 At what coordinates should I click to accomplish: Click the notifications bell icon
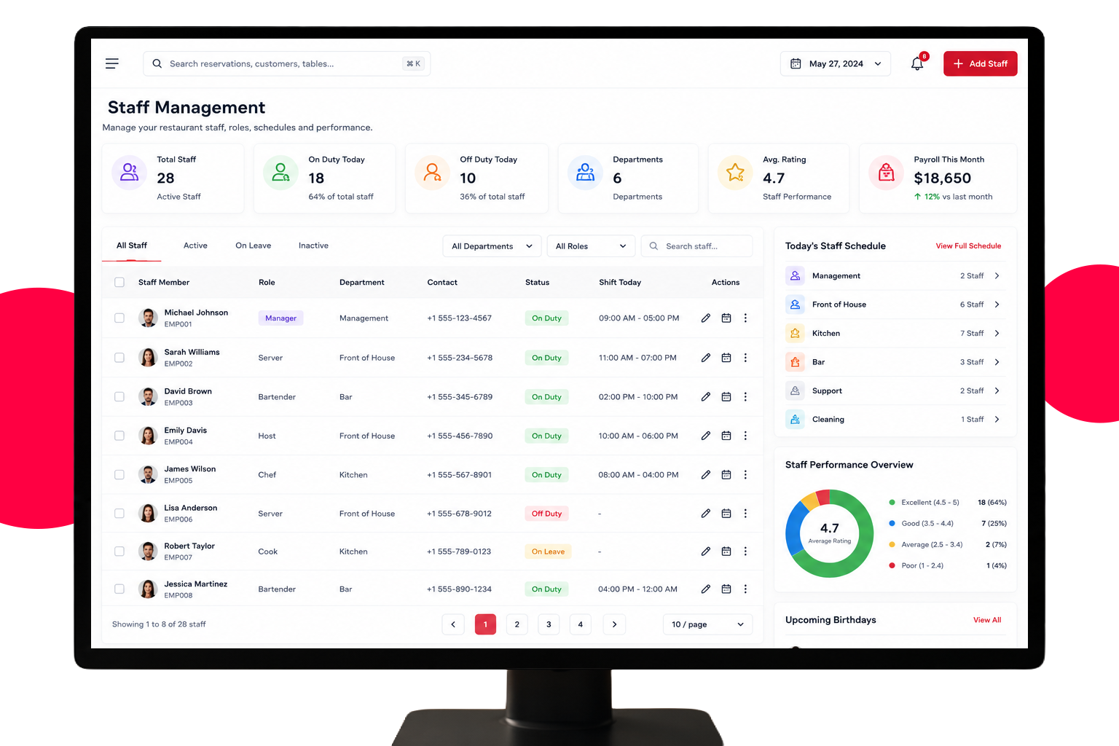tap(917, 63)
